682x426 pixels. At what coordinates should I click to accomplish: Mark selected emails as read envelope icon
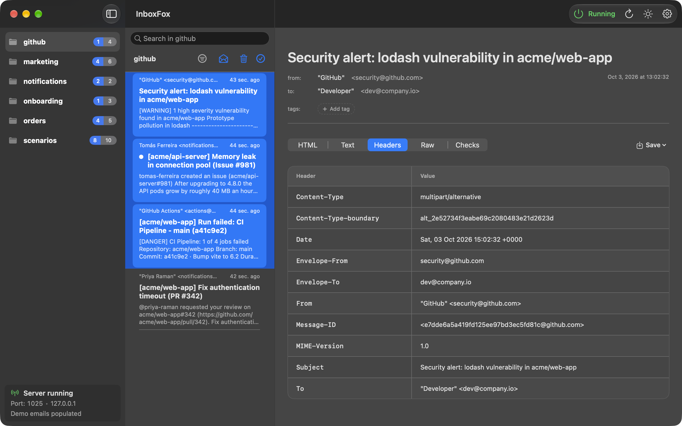(224, 59)
